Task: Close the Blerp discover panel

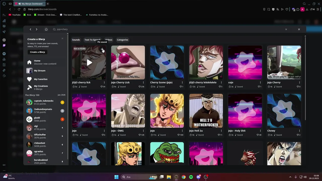Action: pos(299,29)
